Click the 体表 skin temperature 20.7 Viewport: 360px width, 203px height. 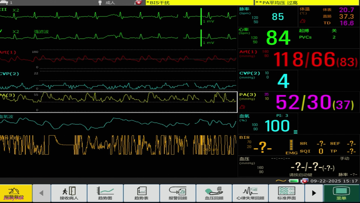point(347,10)
